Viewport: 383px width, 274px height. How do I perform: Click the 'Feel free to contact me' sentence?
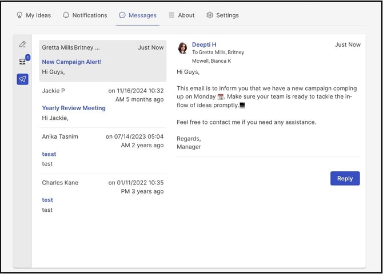(246, 122)
